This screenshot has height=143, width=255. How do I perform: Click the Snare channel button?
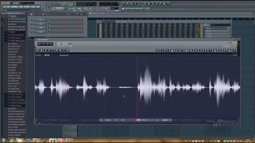click(41, 32)
